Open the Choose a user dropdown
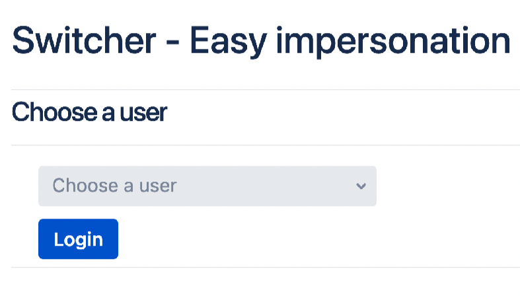The width and height of the screenshot is (520, 296). pos(207,186)
